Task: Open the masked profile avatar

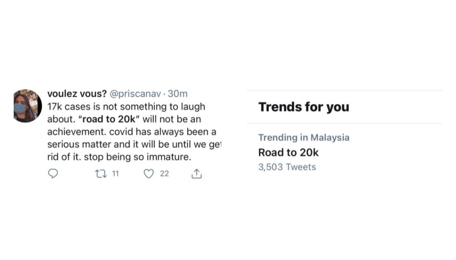Action: coord(28,106)
